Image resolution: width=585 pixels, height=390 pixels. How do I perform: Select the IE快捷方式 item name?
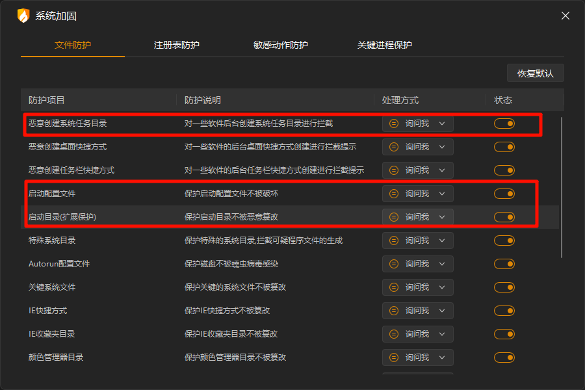click(x=47, y=311)
